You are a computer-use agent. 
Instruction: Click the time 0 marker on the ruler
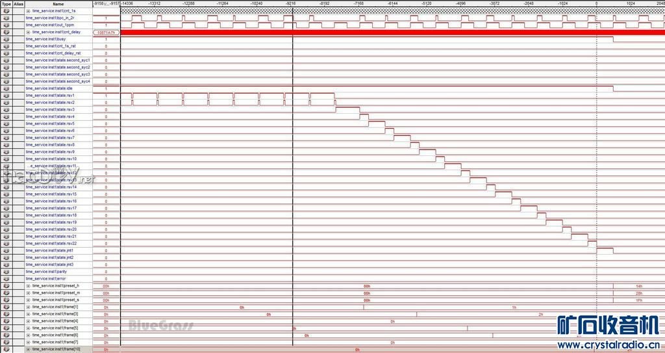tap(596, 4)
